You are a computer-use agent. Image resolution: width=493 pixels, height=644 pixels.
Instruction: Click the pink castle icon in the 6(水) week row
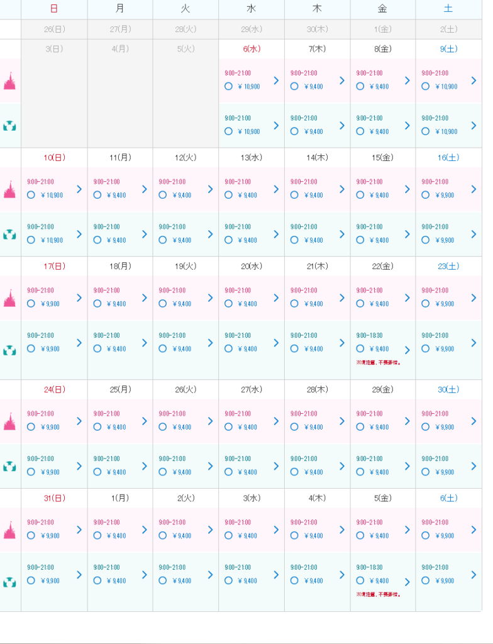[x=9, y=81]
